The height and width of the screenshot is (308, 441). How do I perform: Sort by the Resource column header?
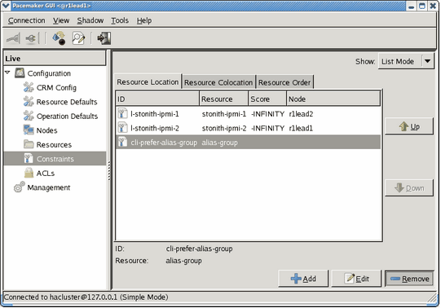[224, 99]
